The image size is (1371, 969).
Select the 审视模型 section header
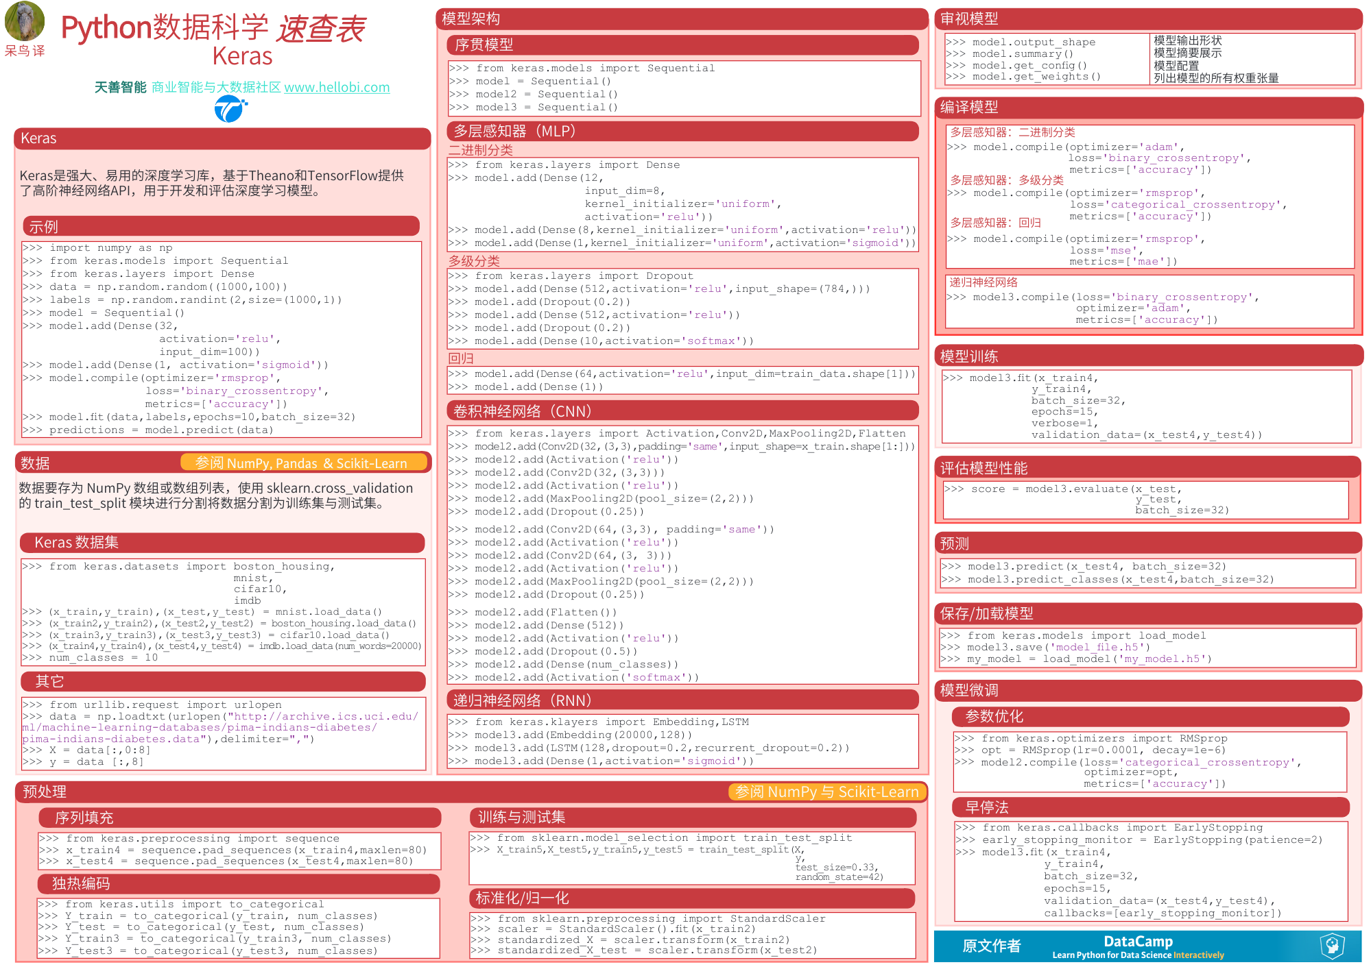(969, 19)
